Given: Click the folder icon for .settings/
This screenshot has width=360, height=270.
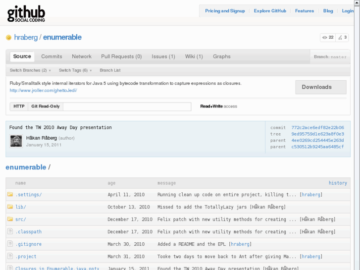Looking at the screenshot, I should click(x=10, y=194).
